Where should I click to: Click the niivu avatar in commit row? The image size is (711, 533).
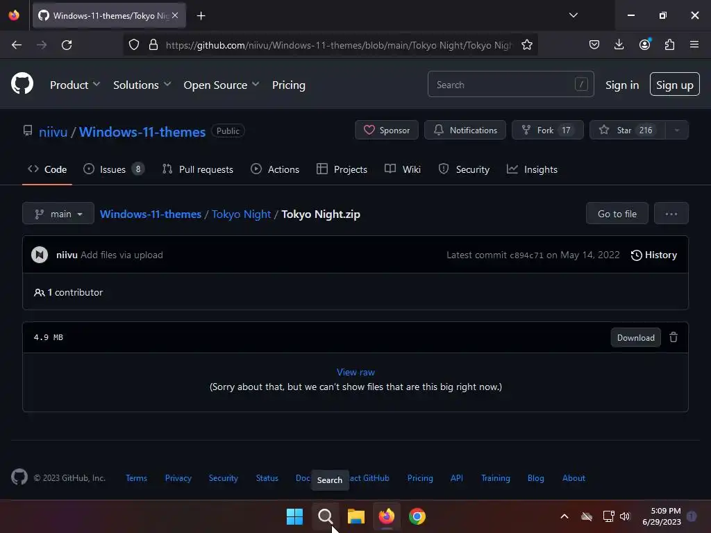click(40, 255)
